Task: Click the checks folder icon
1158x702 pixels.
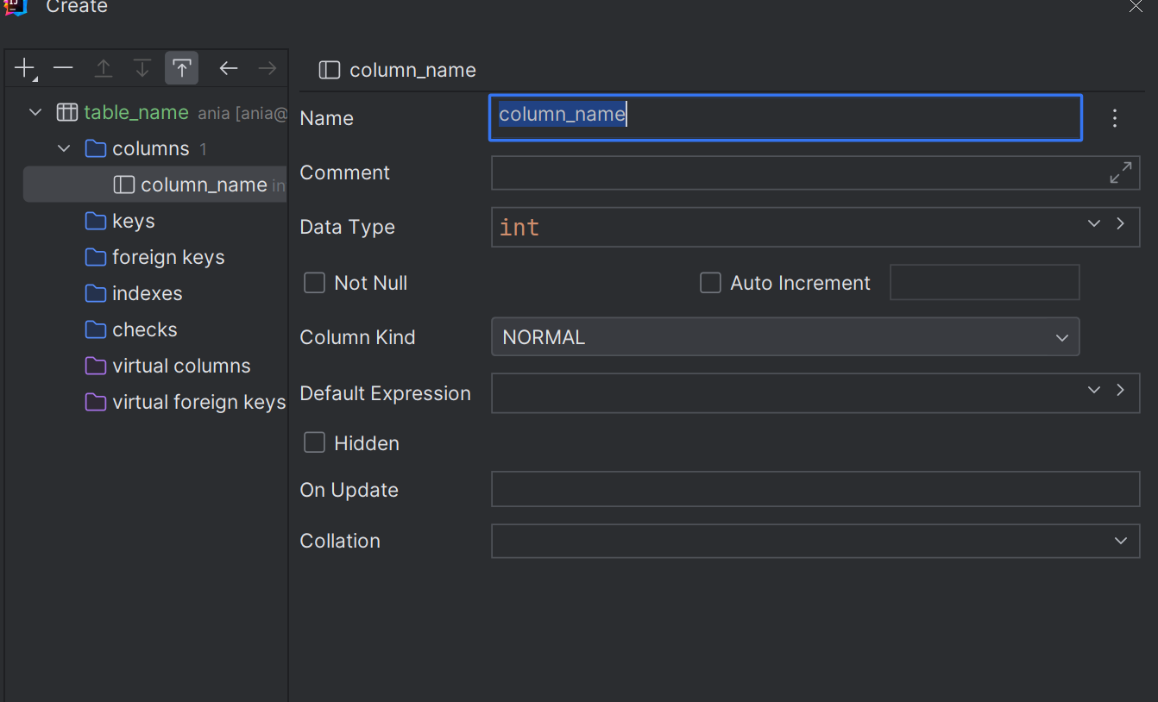Action: (96, 329)
